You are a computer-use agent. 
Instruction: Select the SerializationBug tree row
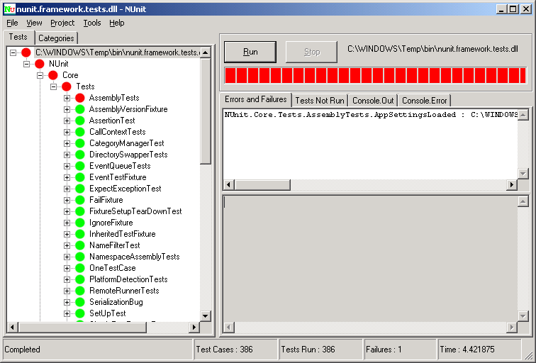click(x=116, y=302)
